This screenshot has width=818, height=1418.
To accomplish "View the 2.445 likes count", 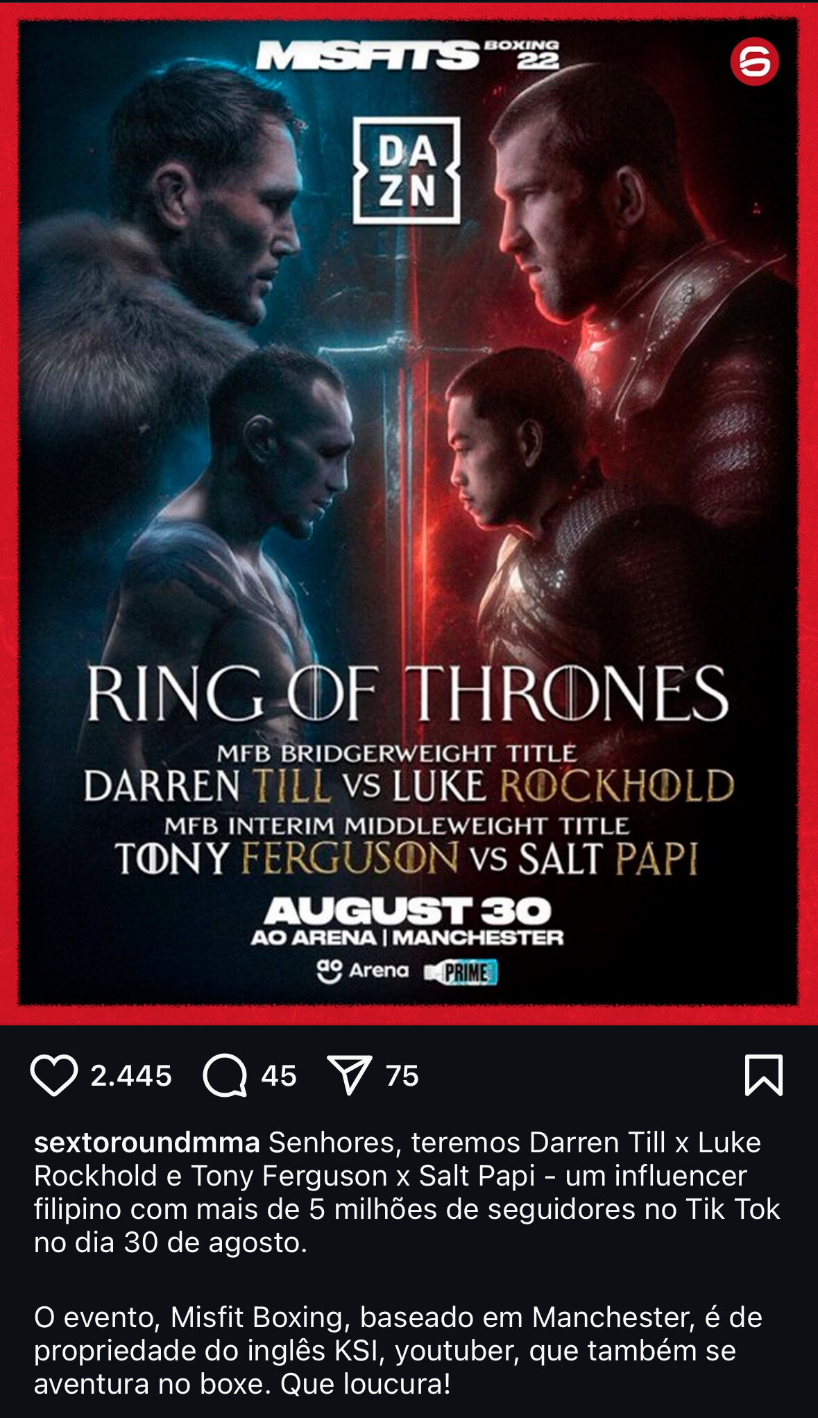I will pyautogui.click(x=131, y=1076).
